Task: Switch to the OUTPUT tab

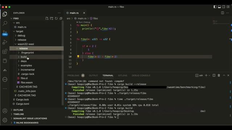Action: click(94, 75)
